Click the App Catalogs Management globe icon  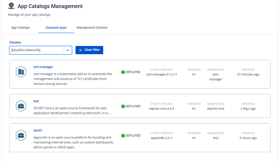[11, 6]
